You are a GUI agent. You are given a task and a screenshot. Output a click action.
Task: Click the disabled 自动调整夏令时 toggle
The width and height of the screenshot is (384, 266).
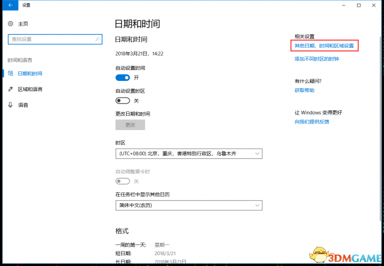click(122, 181)
